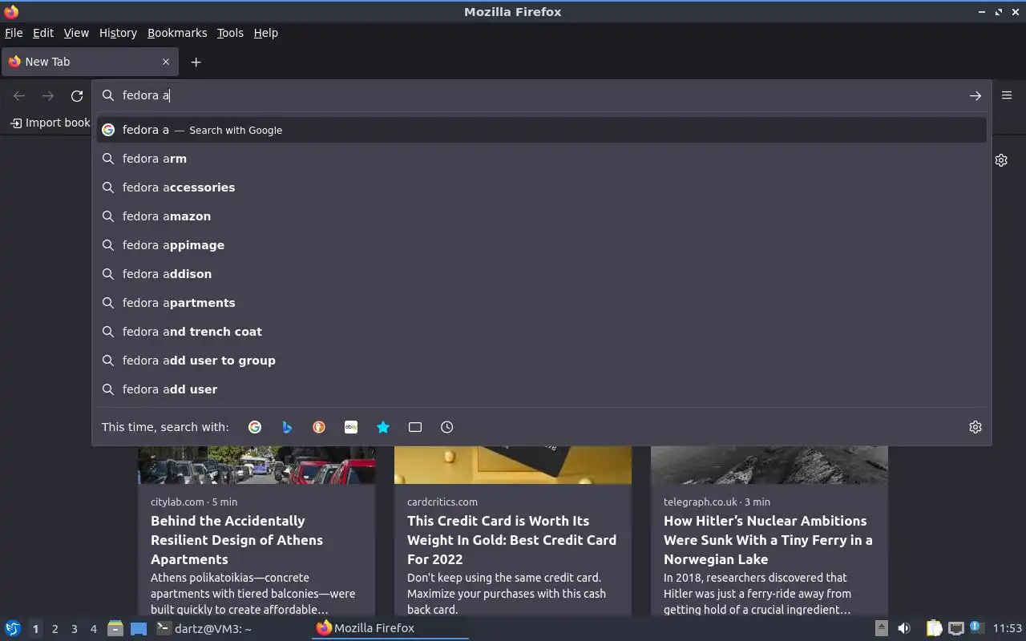Switch to workspace 3 in taskbar
1026x641 pixels.
pyautogui.click(x=74, y=629)
